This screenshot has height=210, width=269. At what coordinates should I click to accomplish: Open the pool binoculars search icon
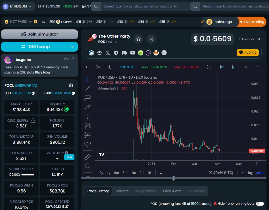coord(71,85)
